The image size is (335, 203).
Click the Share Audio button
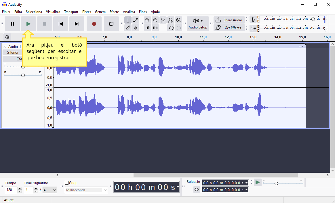(x=229, y=20)
